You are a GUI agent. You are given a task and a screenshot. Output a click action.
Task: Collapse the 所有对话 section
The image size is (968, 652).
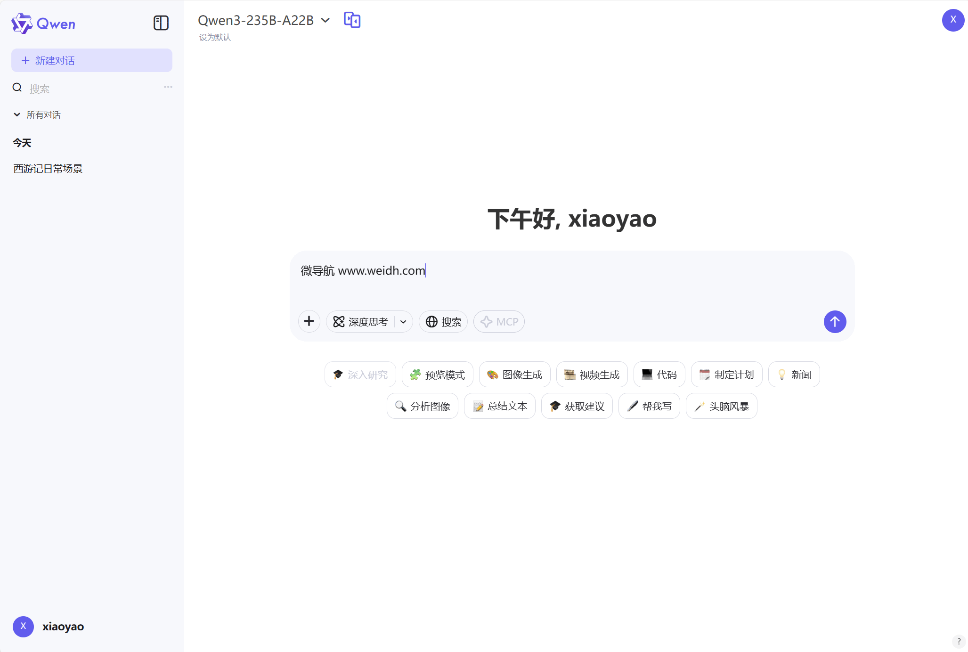[x=37, y=114]
